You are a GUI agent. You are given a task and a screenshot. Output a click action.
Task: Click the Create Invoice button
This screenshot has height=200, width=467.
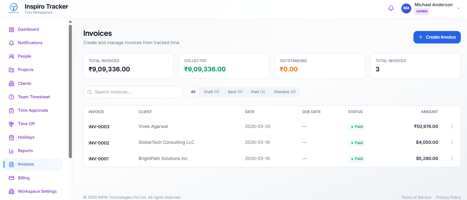pos(437,37)
